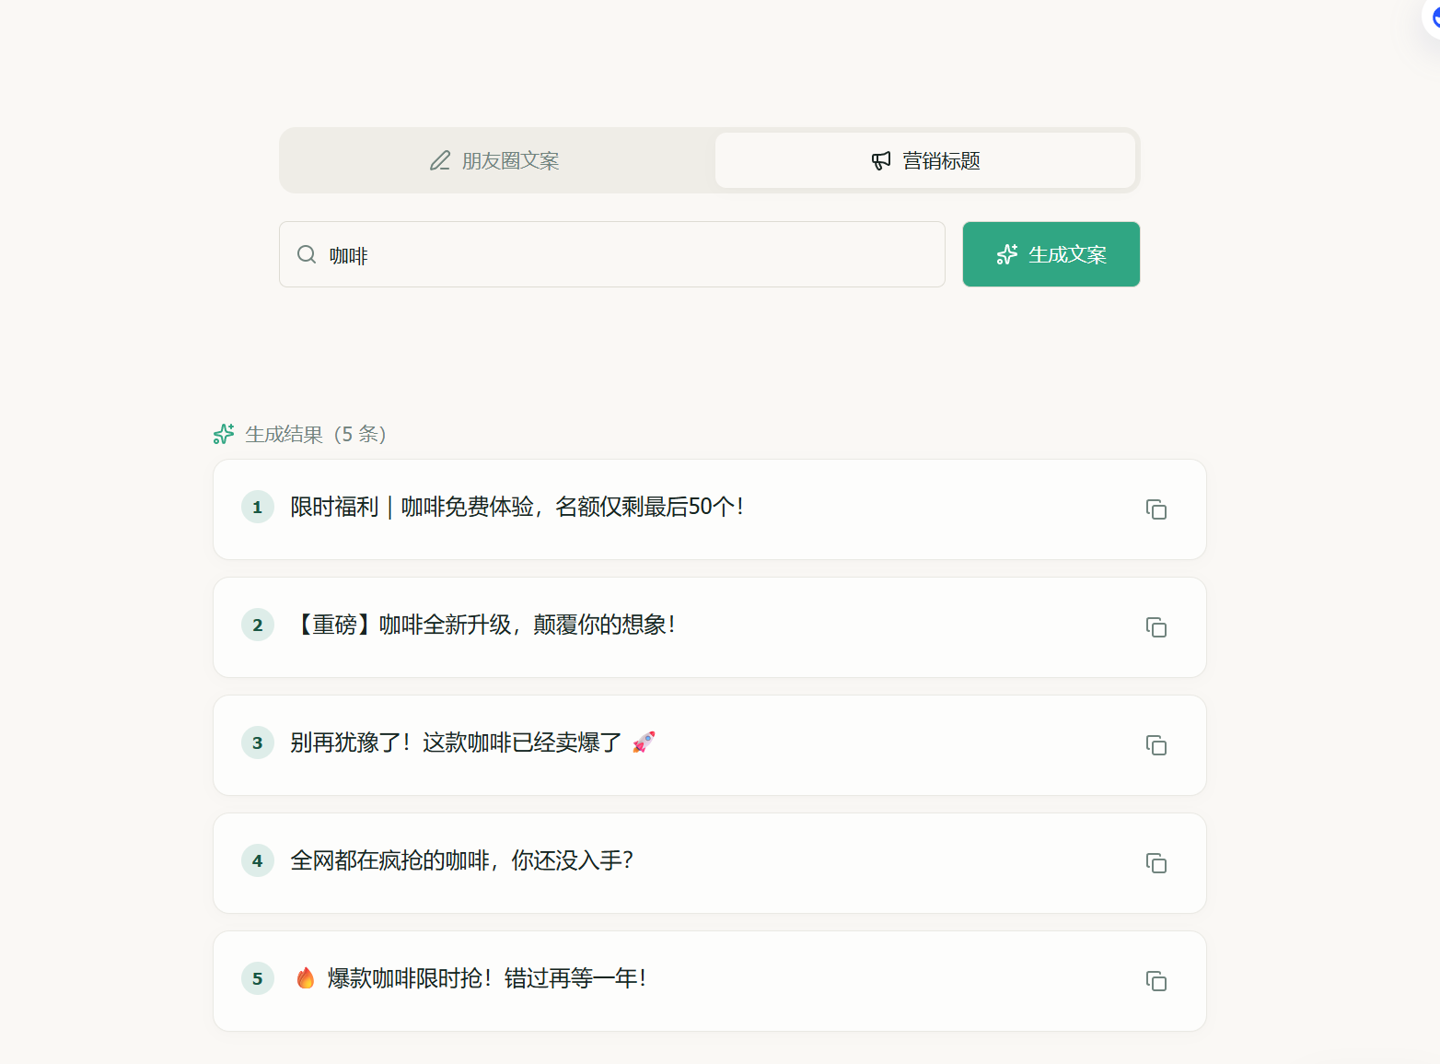The height and width of the screenshot is (1064, 1440).
Task: Click number badge 5
Action: pyautogui.click(x=258, y=978)
